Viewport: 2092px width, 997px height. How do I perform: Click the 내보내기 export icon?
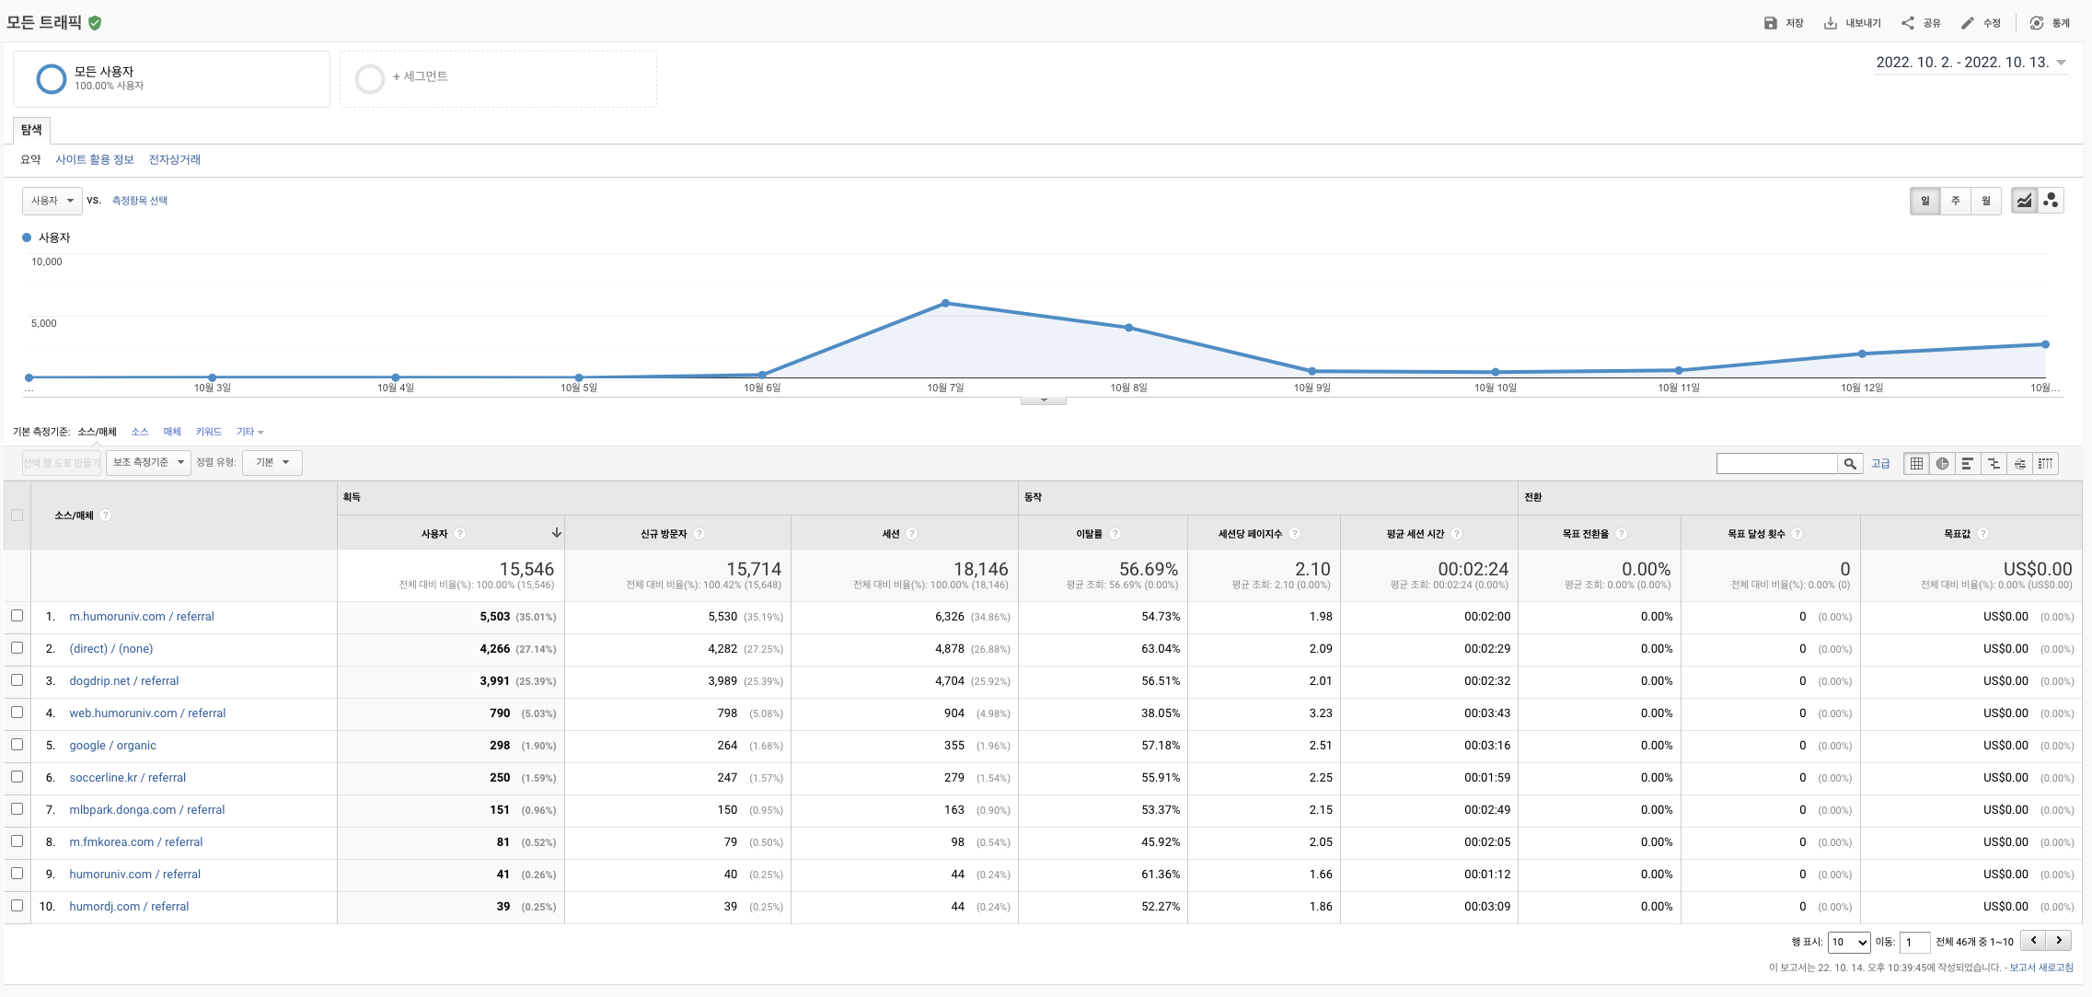(1831, 23)
